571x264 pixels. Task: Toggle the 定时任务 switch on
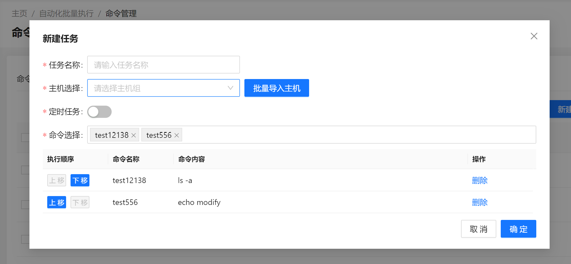99,112
